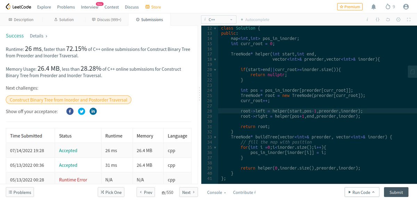417x200 pixels.
Task: Click the Problems list button
Action: click(x=20, y=192)
